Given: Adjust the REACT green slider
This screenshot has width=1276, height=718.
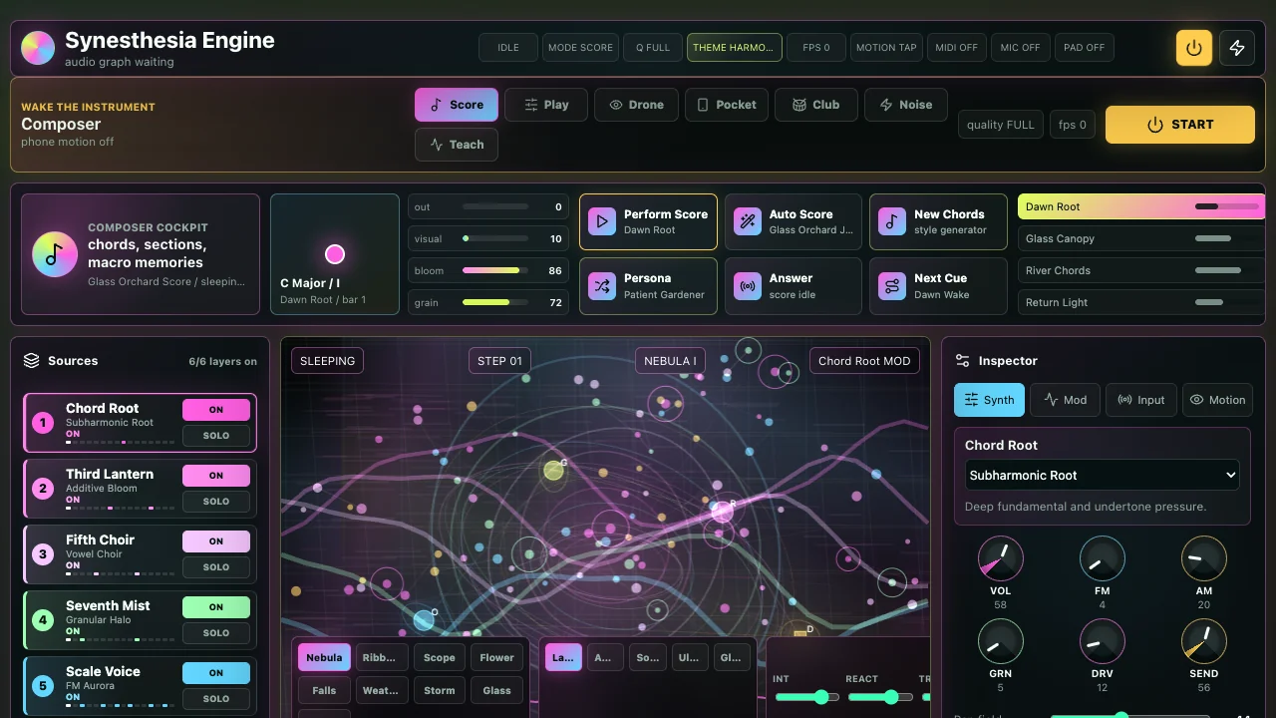Looking at the screenshot, I should click(879, 697).
